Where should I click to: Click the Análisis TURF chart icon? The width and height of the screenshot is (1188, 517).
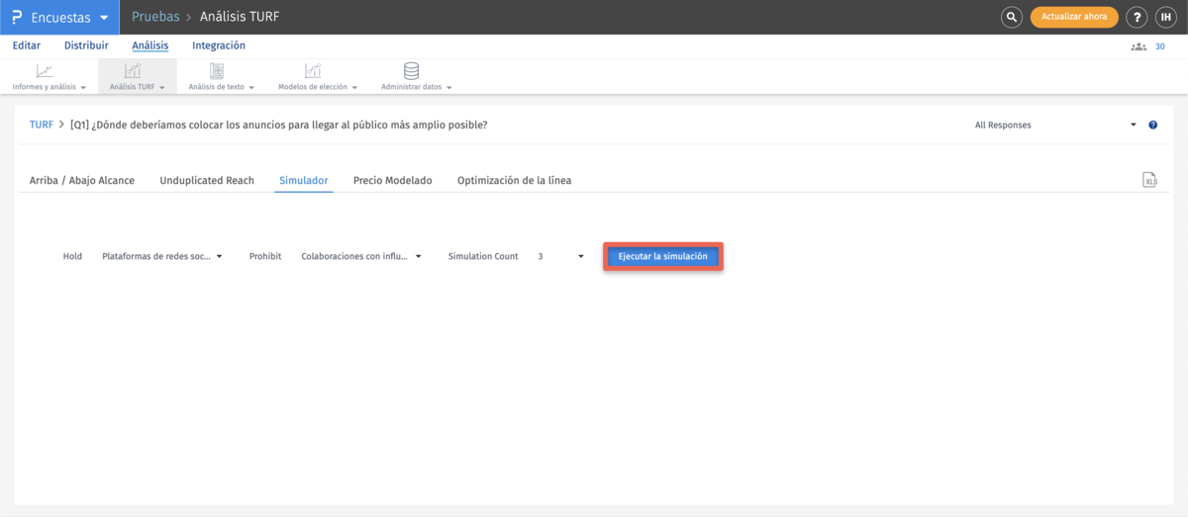coord(133,71)
